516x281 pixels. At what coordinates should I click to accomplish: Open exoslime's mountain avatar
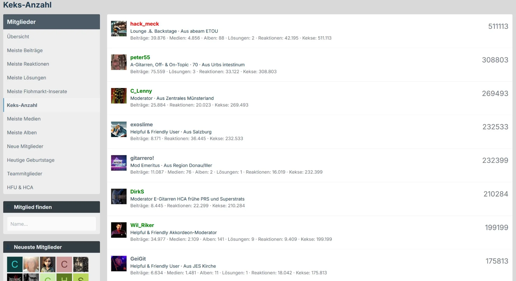point(119,129)
